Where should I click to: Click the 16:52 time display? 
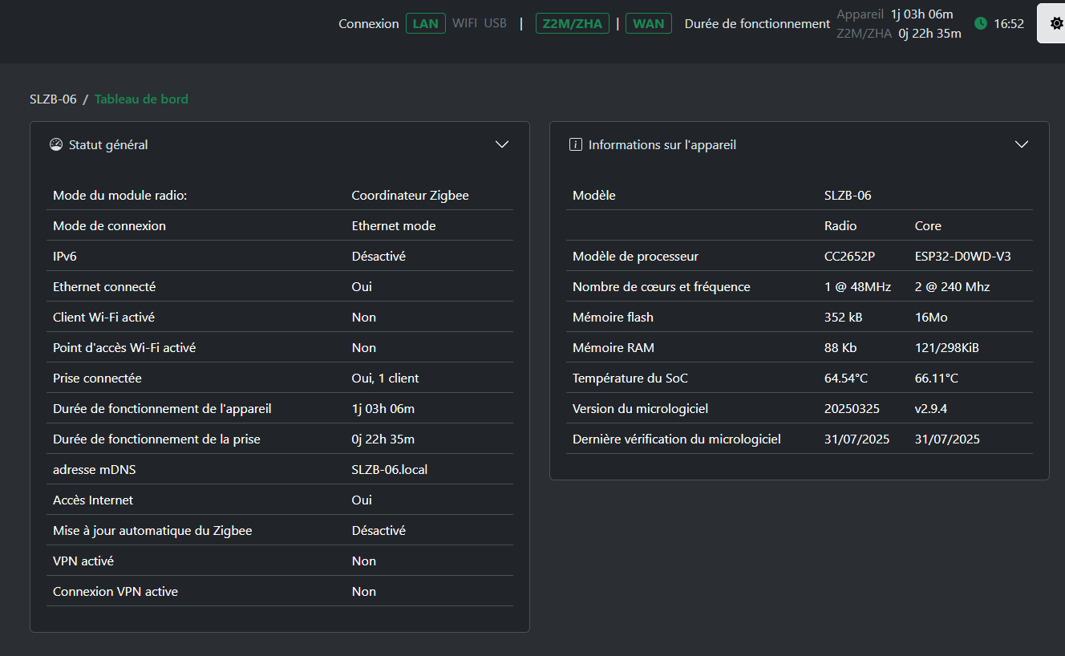point(1009,24)
